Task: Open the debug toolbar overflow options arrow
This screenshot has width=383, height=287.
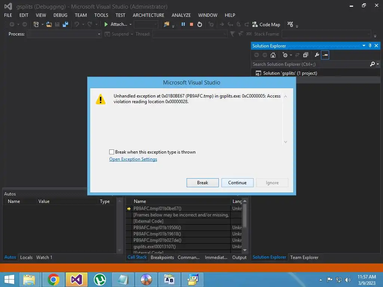Action: pyautogui.click(x=375, y=36)
